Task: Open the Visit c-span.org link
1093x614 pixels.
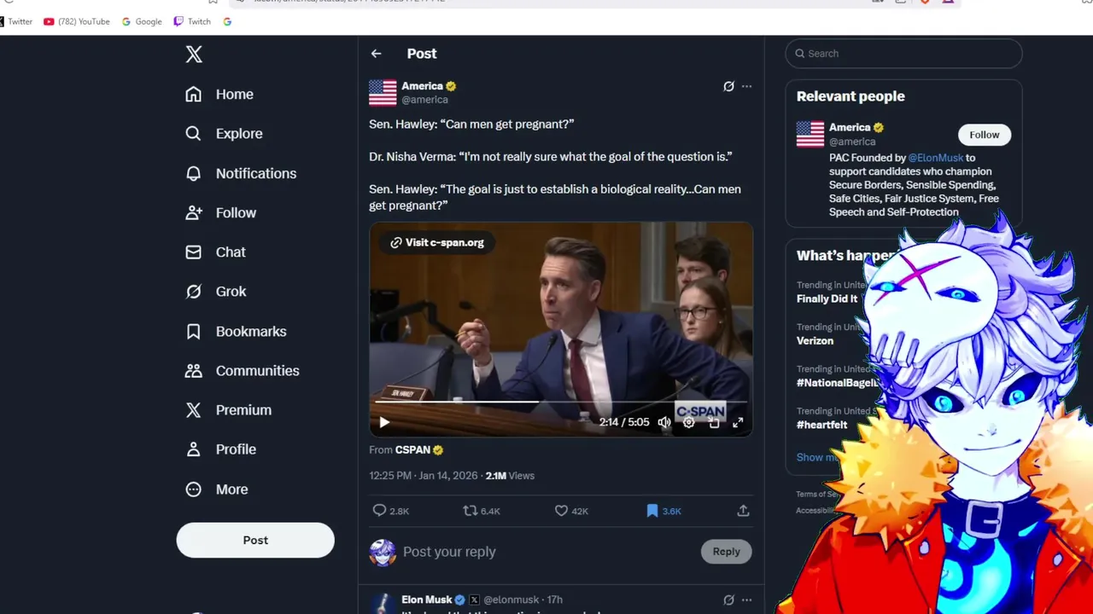Action: click(437, 242)
